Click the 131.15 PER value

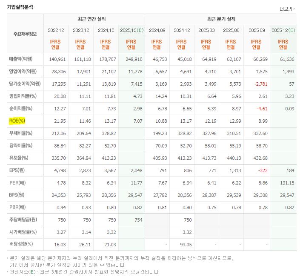click(287, 183)
